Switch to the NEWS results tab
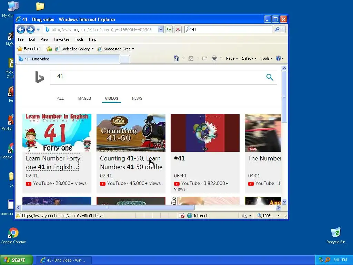353x265 pixels. 137,98
